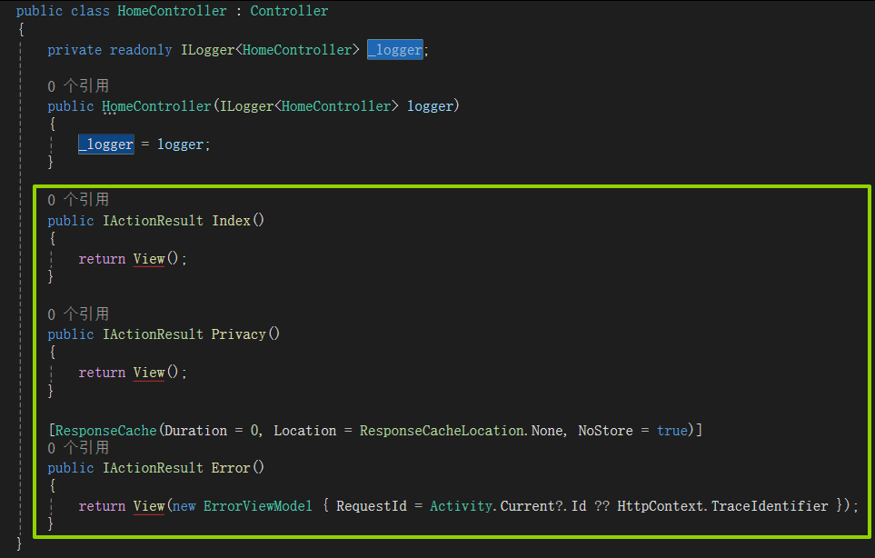
Task: Click the ResponseCache attribute name
Action: 106,431
